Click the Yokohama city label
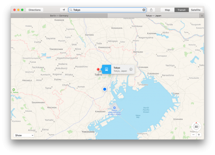This screenshot has width=215, height=155. click(88, 132)
